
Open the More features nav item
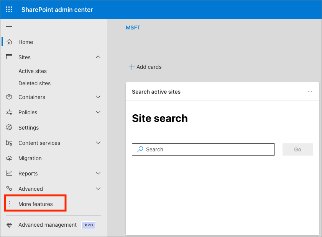36,204
